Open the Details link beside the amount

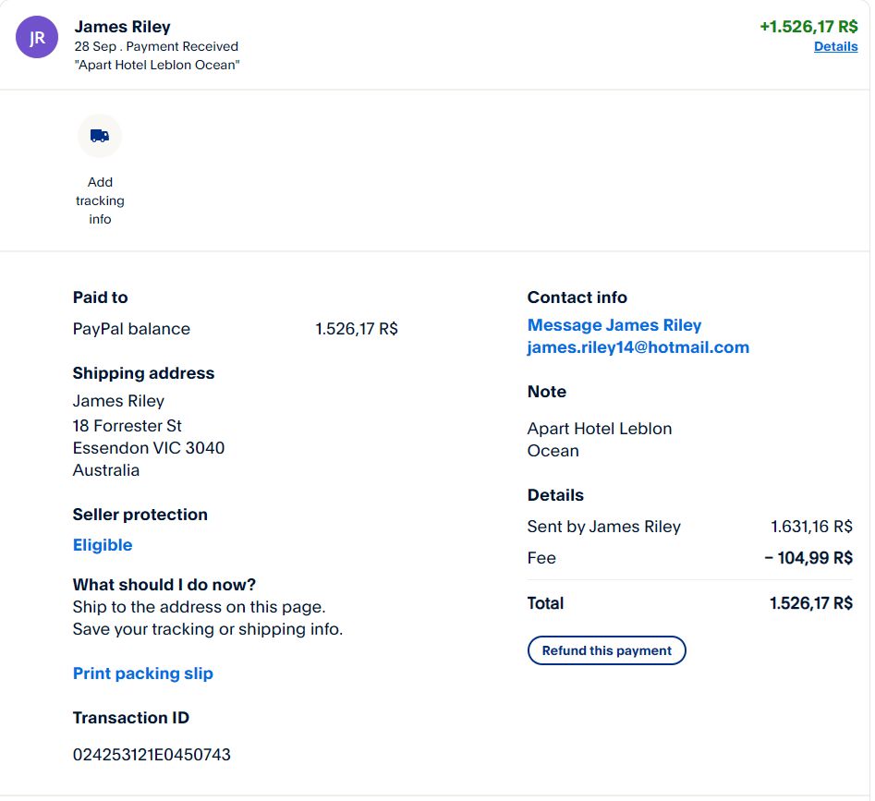[835, 46]
